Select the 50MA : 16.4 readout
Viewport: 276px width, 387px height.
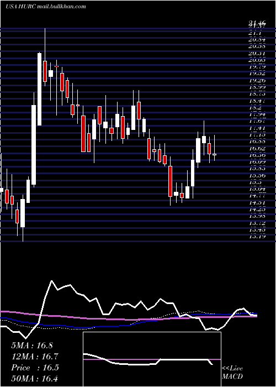[x=35, y=378]
